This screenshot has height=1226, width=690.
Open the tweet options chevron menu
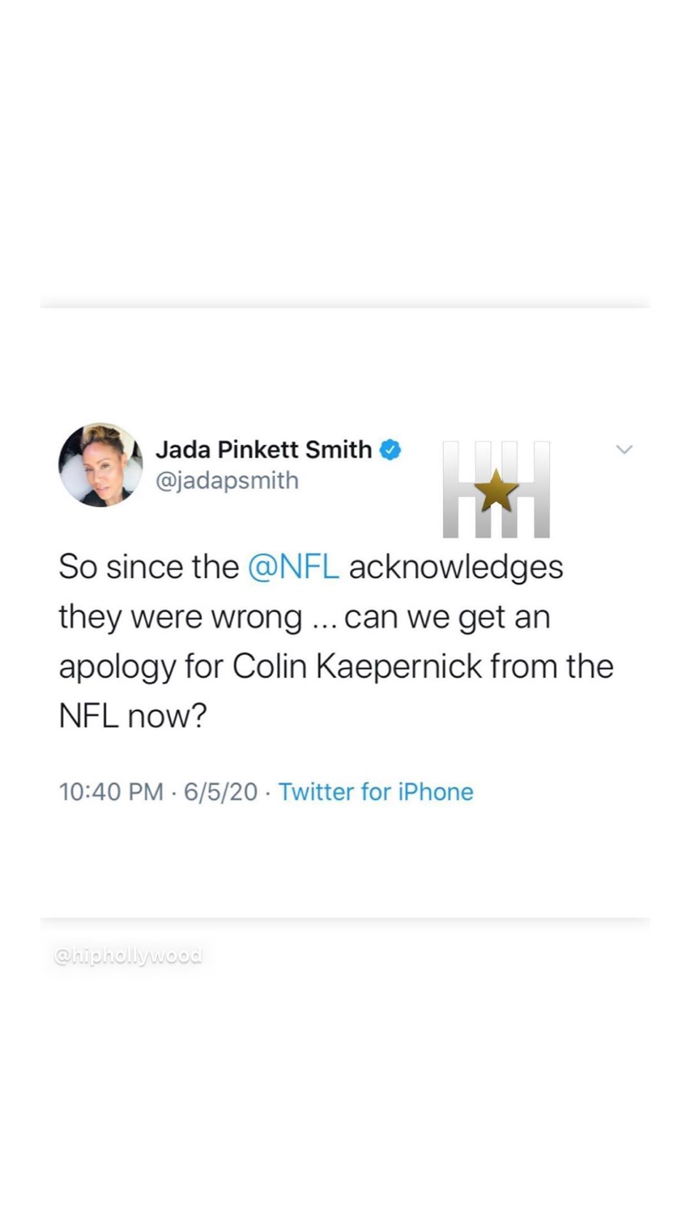[x=624, y=450]
